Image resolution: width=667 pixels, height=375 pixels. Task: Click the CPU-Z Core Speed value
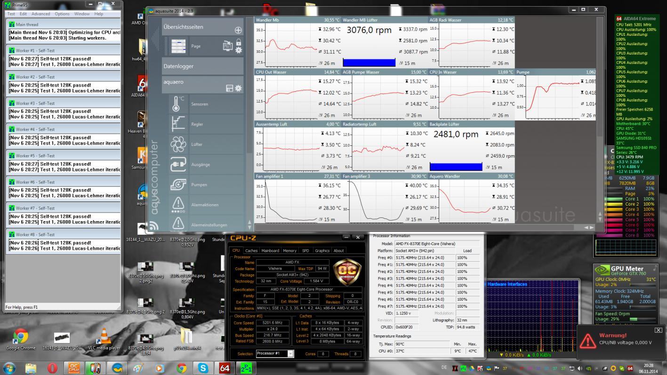(272, 323)
